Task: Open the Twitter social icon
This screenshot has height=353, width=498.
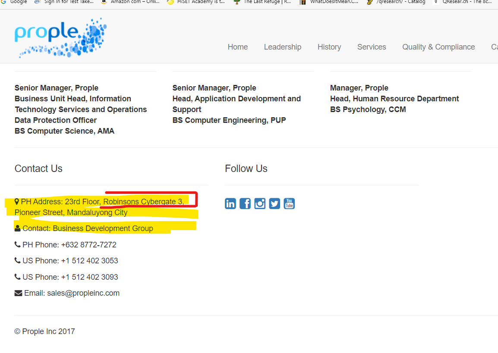Action: [x=274, y=203]
